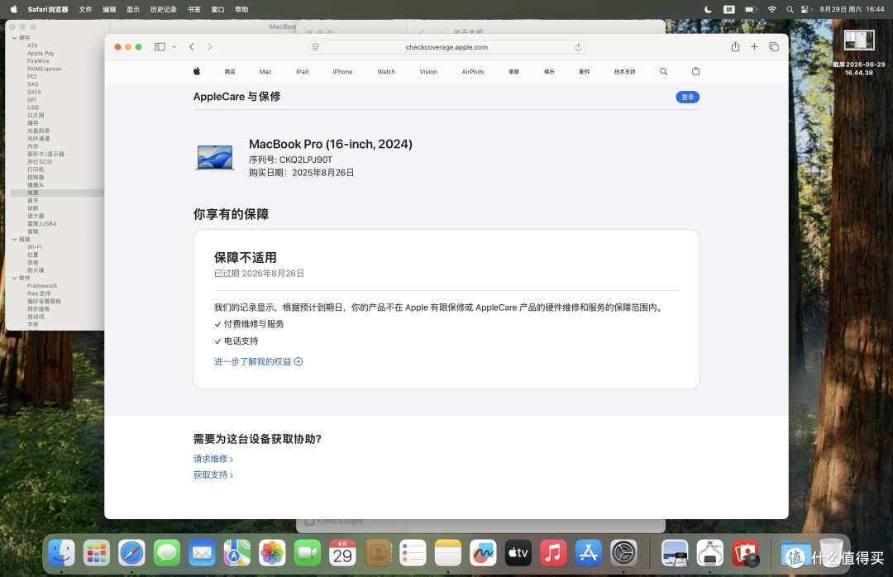
Task: Open the AirPods site navigation item
Action: click(473, 72)
